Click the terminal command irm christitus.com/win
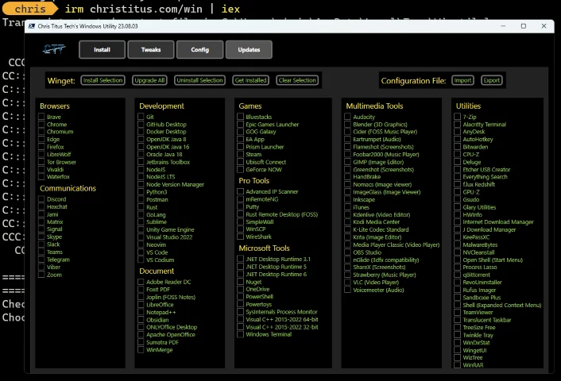The height and width of the screenshot is (381, 561). pyautogui.click(x=133, y=9)
